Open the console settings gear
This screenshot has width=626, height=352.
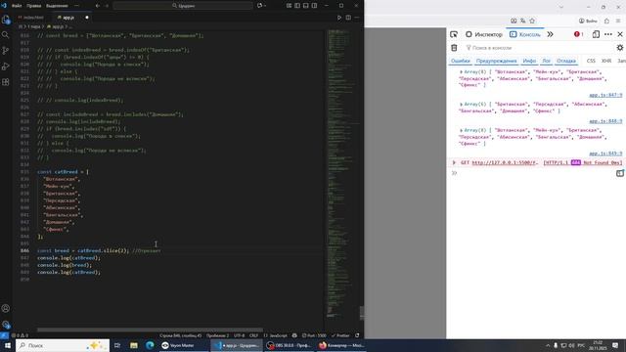coord(620,48)
